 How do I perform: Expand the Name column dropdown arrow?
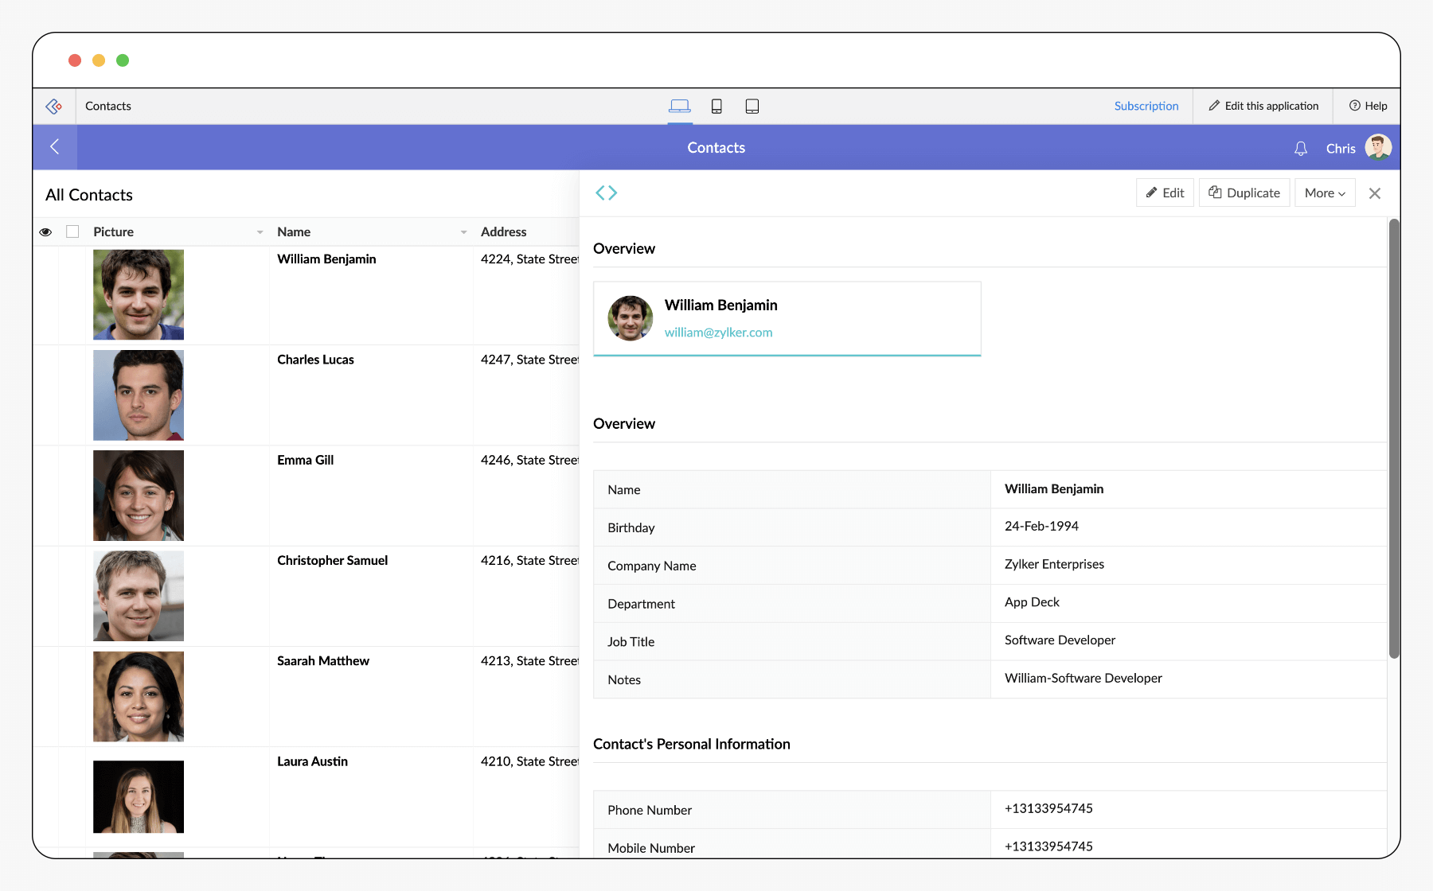(x=463, y=232)
